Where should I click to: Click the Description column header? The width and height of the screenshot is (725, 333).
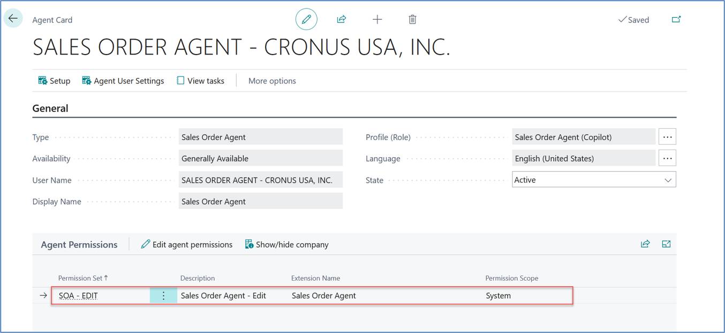click(198, 278)
